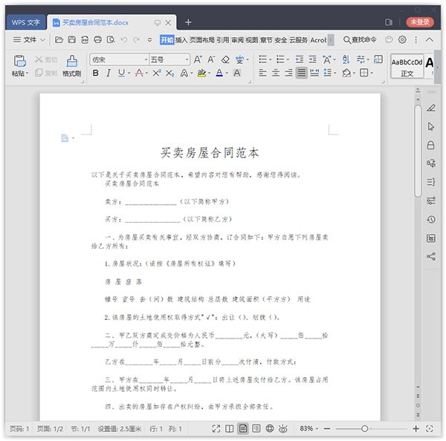Save the document with floppy icon
The image size is (446, 441).
click(x=72, y=39)
